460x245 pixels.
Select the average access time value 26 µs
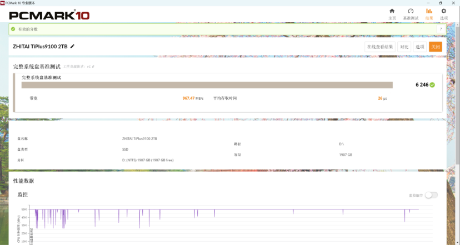tap(382, 98)
